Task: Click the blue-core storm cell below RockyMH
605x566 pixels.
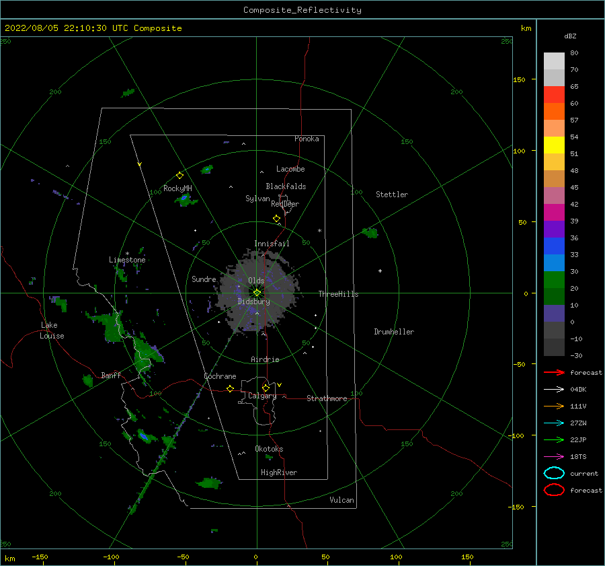Action: pyautogui.click(x=185, y=199)
